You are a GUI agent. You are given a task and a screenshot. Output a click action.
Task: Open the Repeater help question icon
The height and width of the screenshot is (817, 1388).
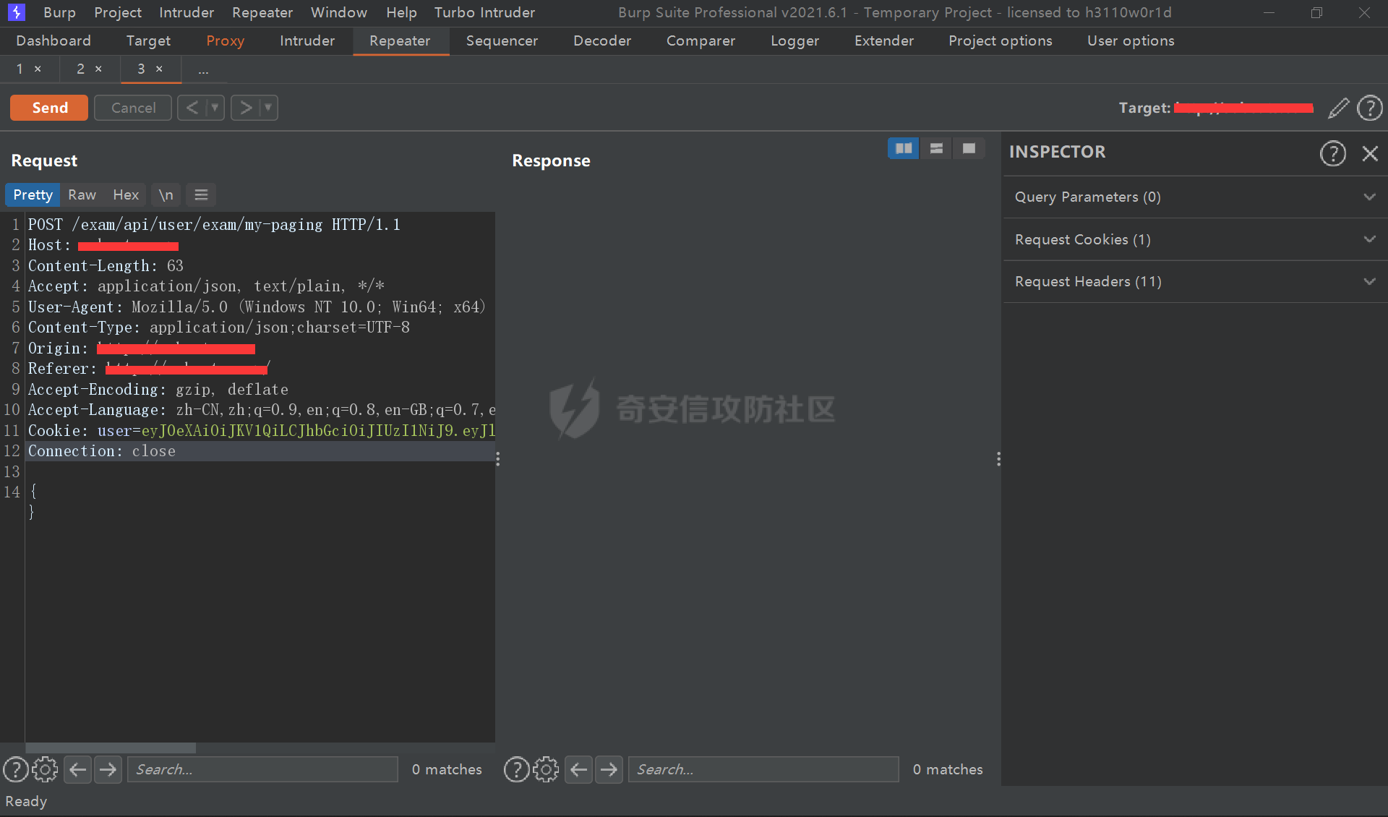click(1369, 108)
